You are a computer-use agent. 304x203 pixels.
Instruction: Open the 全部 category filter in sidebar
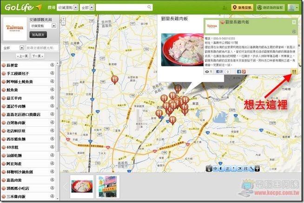tap(13, 48)
